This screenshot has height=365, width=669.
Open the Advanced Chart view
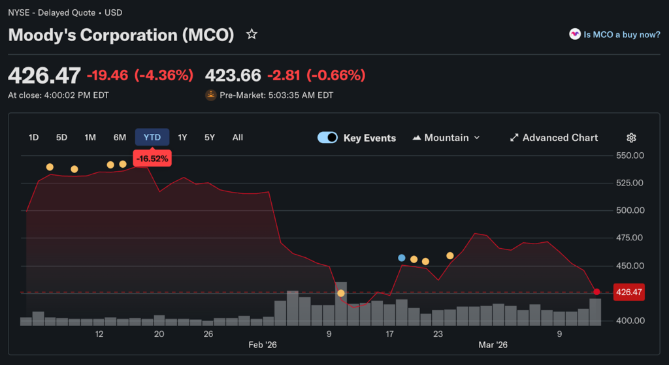(560, 138)
